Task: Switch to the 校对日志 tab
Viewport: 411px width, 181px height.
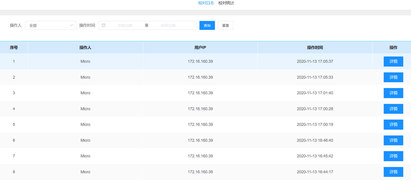Action: (x=206, y=3)
